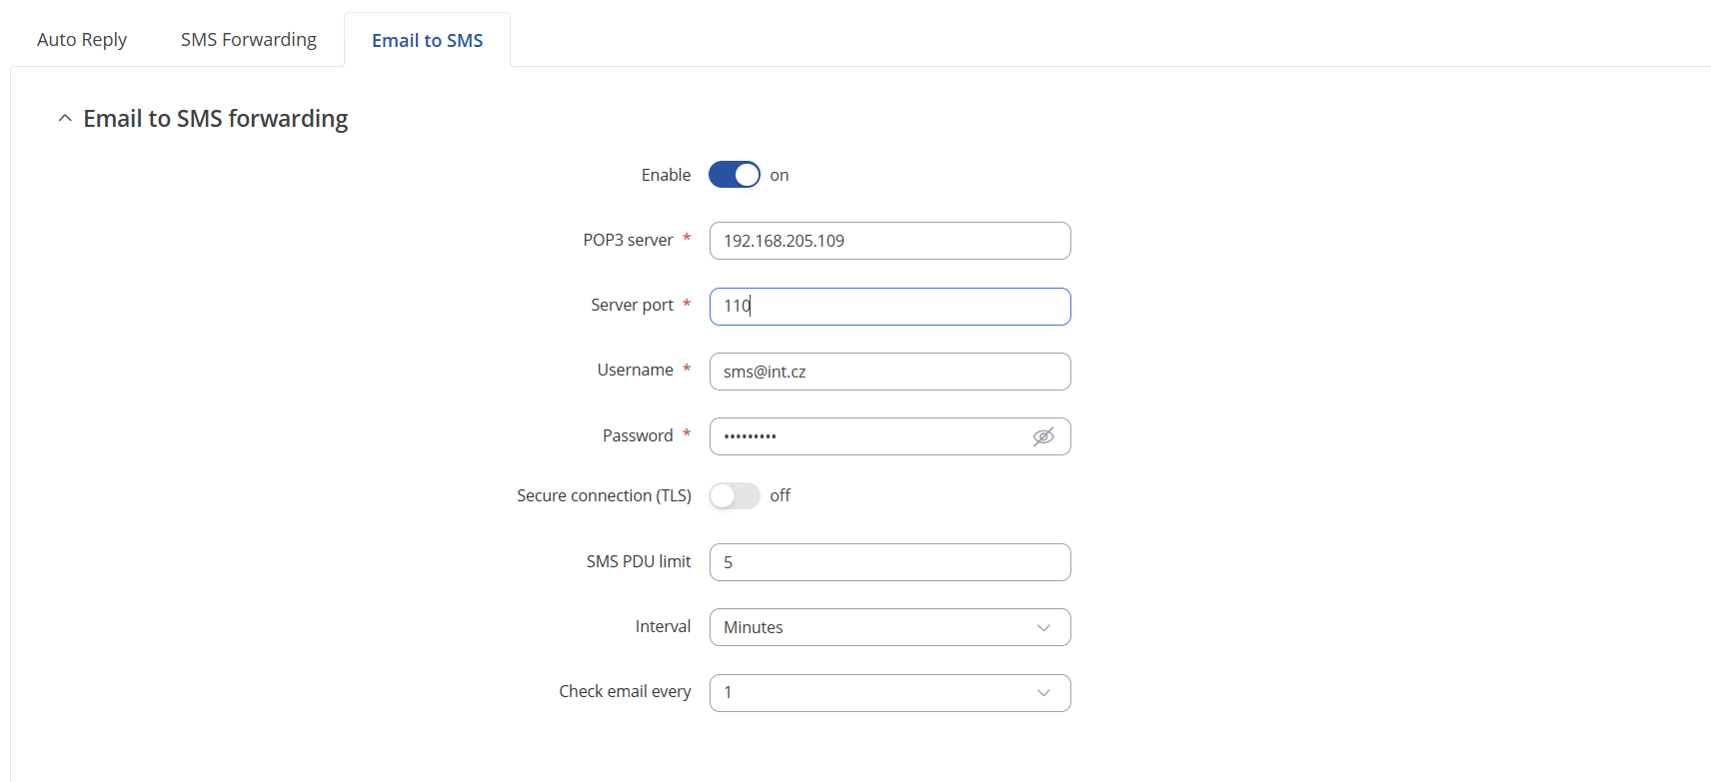Click the 'on' status text beside Enable
The width and height of the screenshot is (1711, 782).
coord(780,176)
